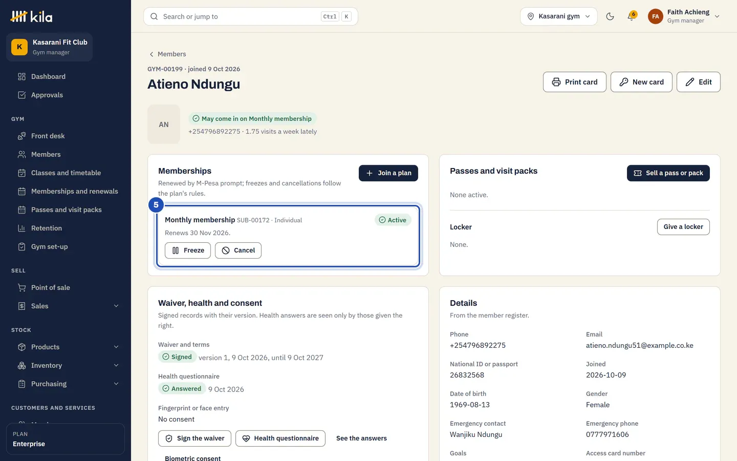Expand the Products submenu chevron
Screen dimensions: 737x461
[116, 347]
